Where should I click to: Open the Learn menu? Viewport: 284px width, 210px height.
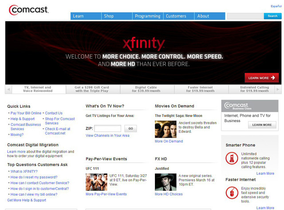tap(86, 16)
